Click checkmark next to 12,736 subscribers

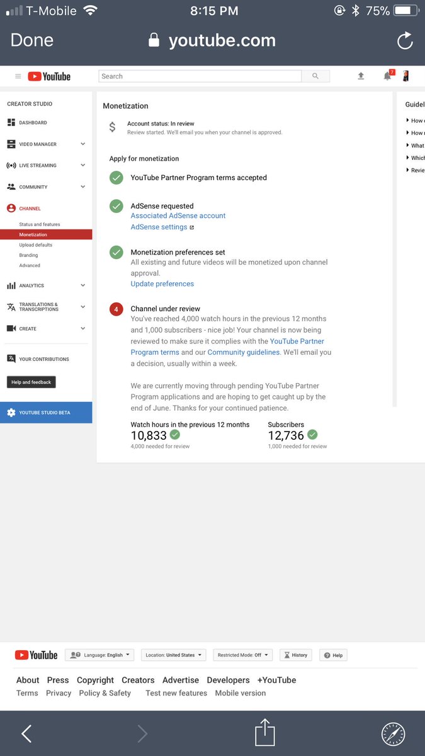pos(312,435)
